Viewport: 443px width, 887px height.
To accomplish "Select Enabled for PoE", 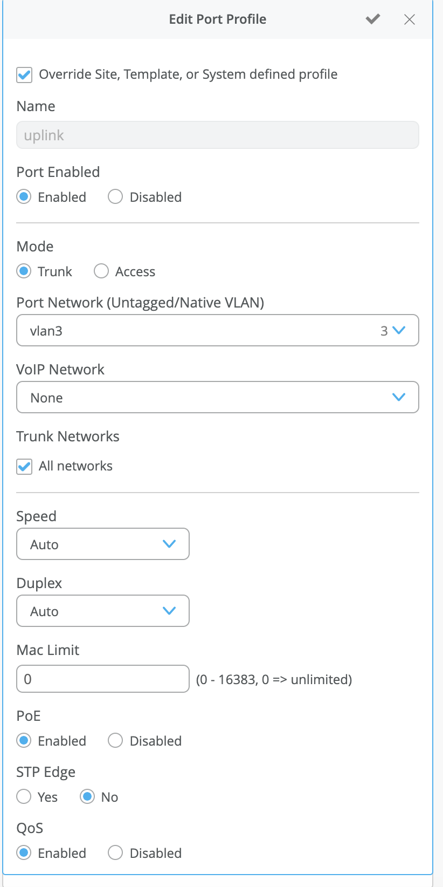I will 24,741.
